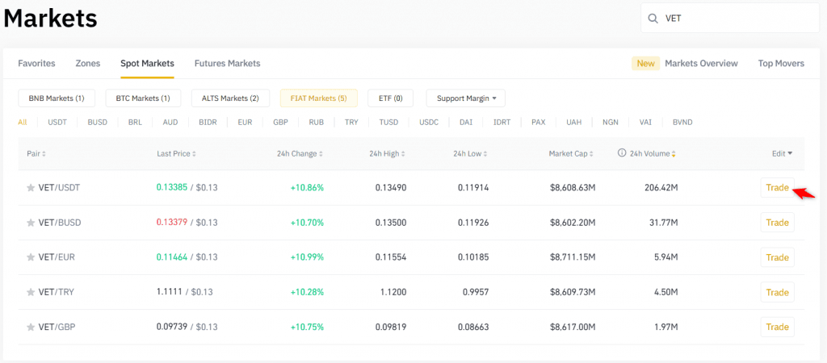The image size is (827, 363).
Task: Click the $8,617.00M market cap
Action: [573, 328]
